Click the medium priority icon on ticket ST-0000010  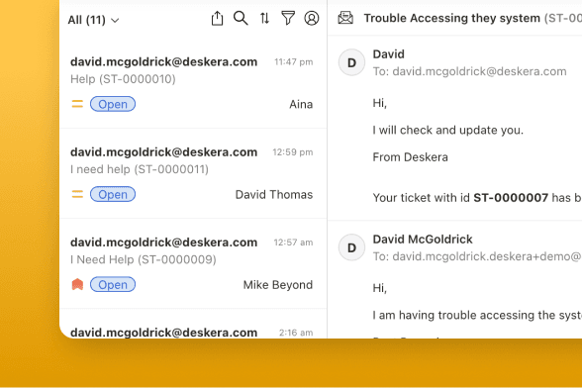tap(77, 104)
